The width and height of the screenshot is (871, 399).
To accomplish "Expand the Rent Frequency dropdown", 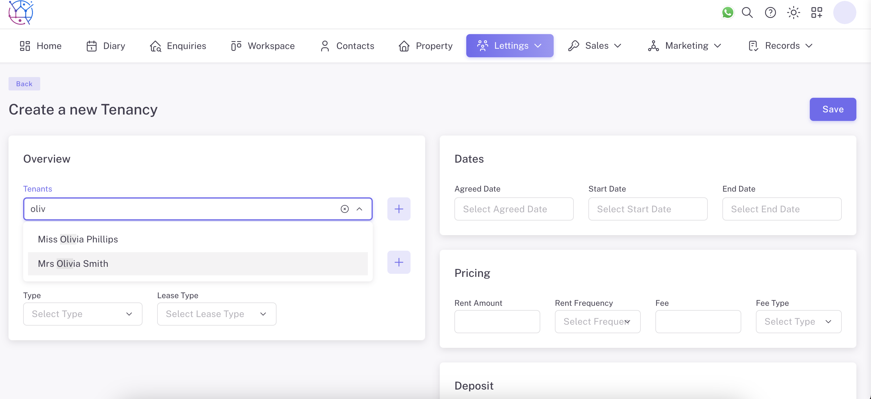I will tap(598, 322).
